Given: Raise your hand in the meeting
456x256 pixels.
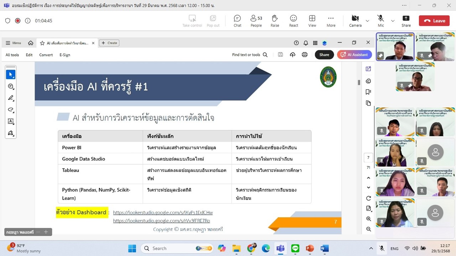Looking at the screenshot, I should point(275,21).
